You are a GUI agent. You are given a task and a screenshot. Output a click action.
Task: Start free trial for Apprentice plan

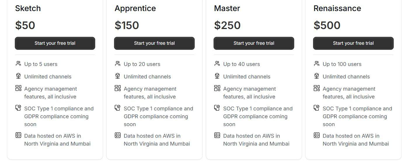[154, 43]
